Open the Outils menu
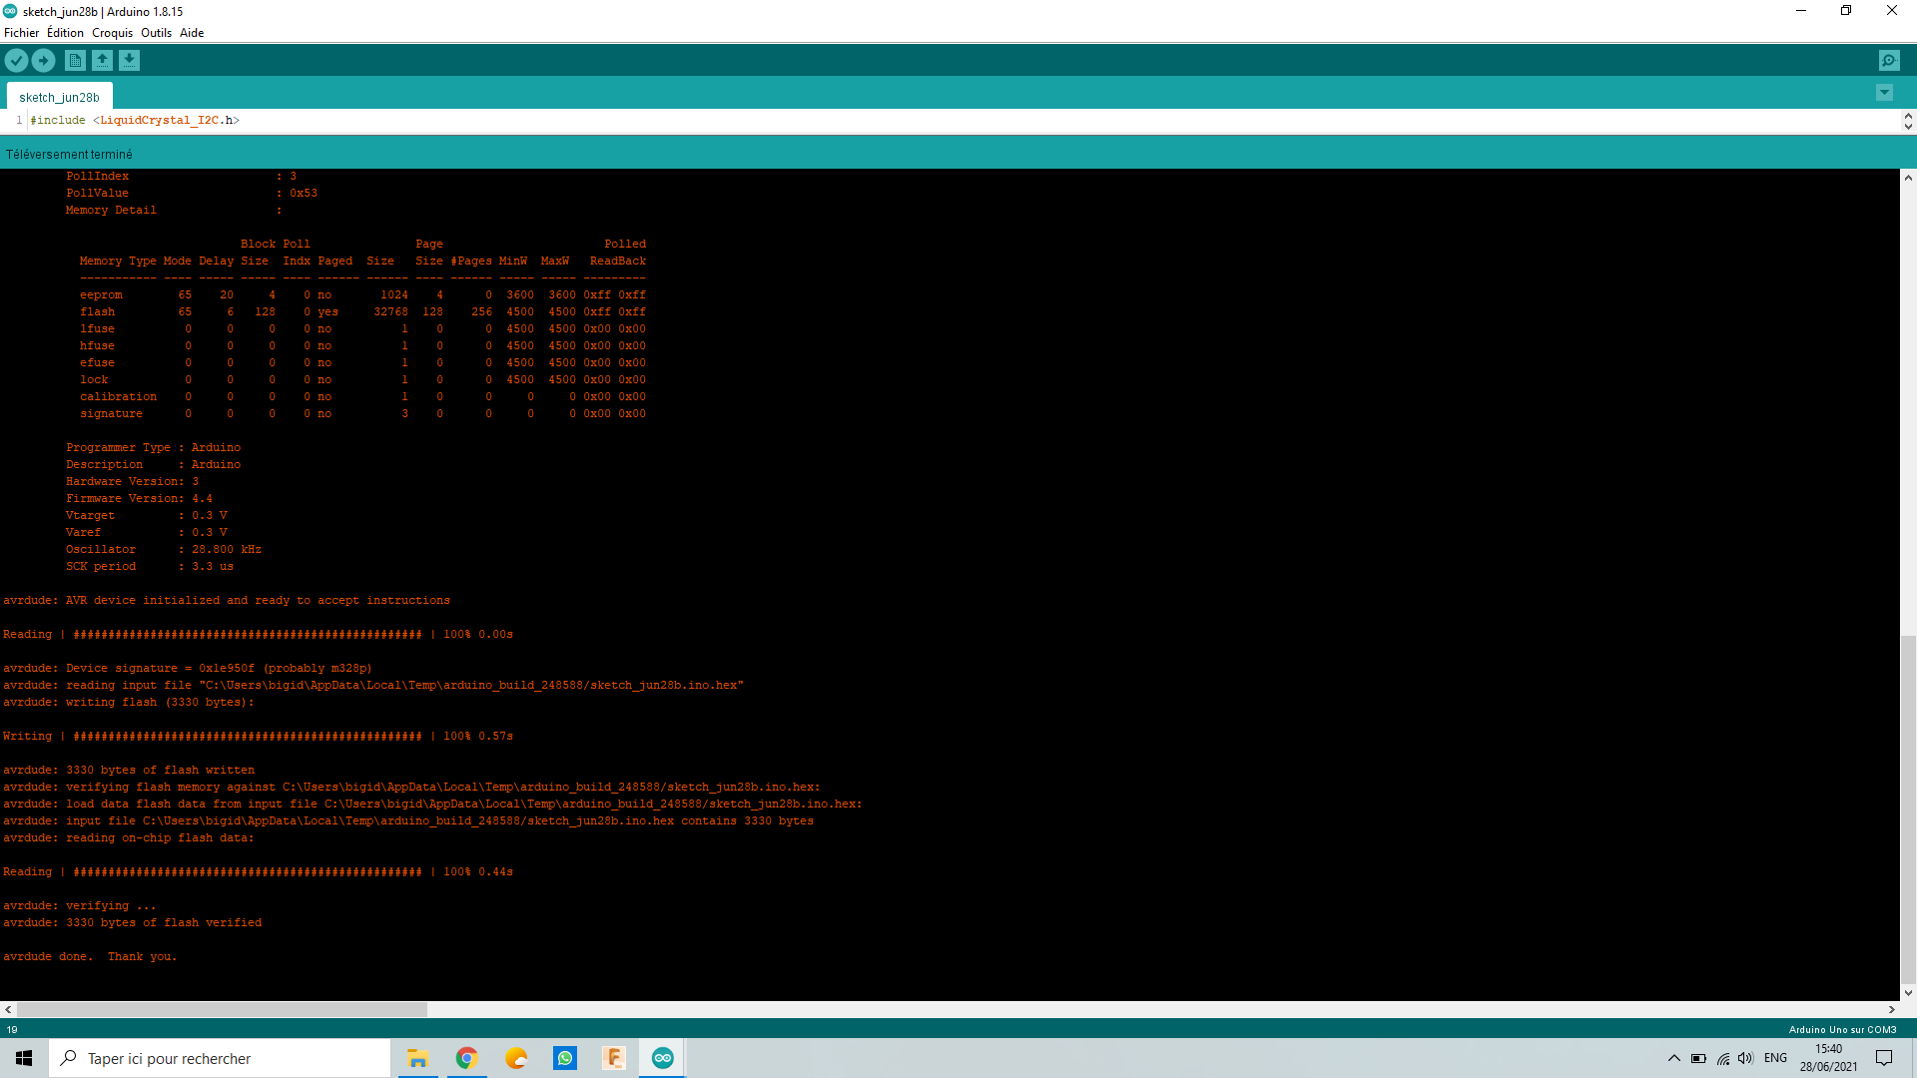This screenshot has width=1917, height=1078. click(x=156, y=33)
